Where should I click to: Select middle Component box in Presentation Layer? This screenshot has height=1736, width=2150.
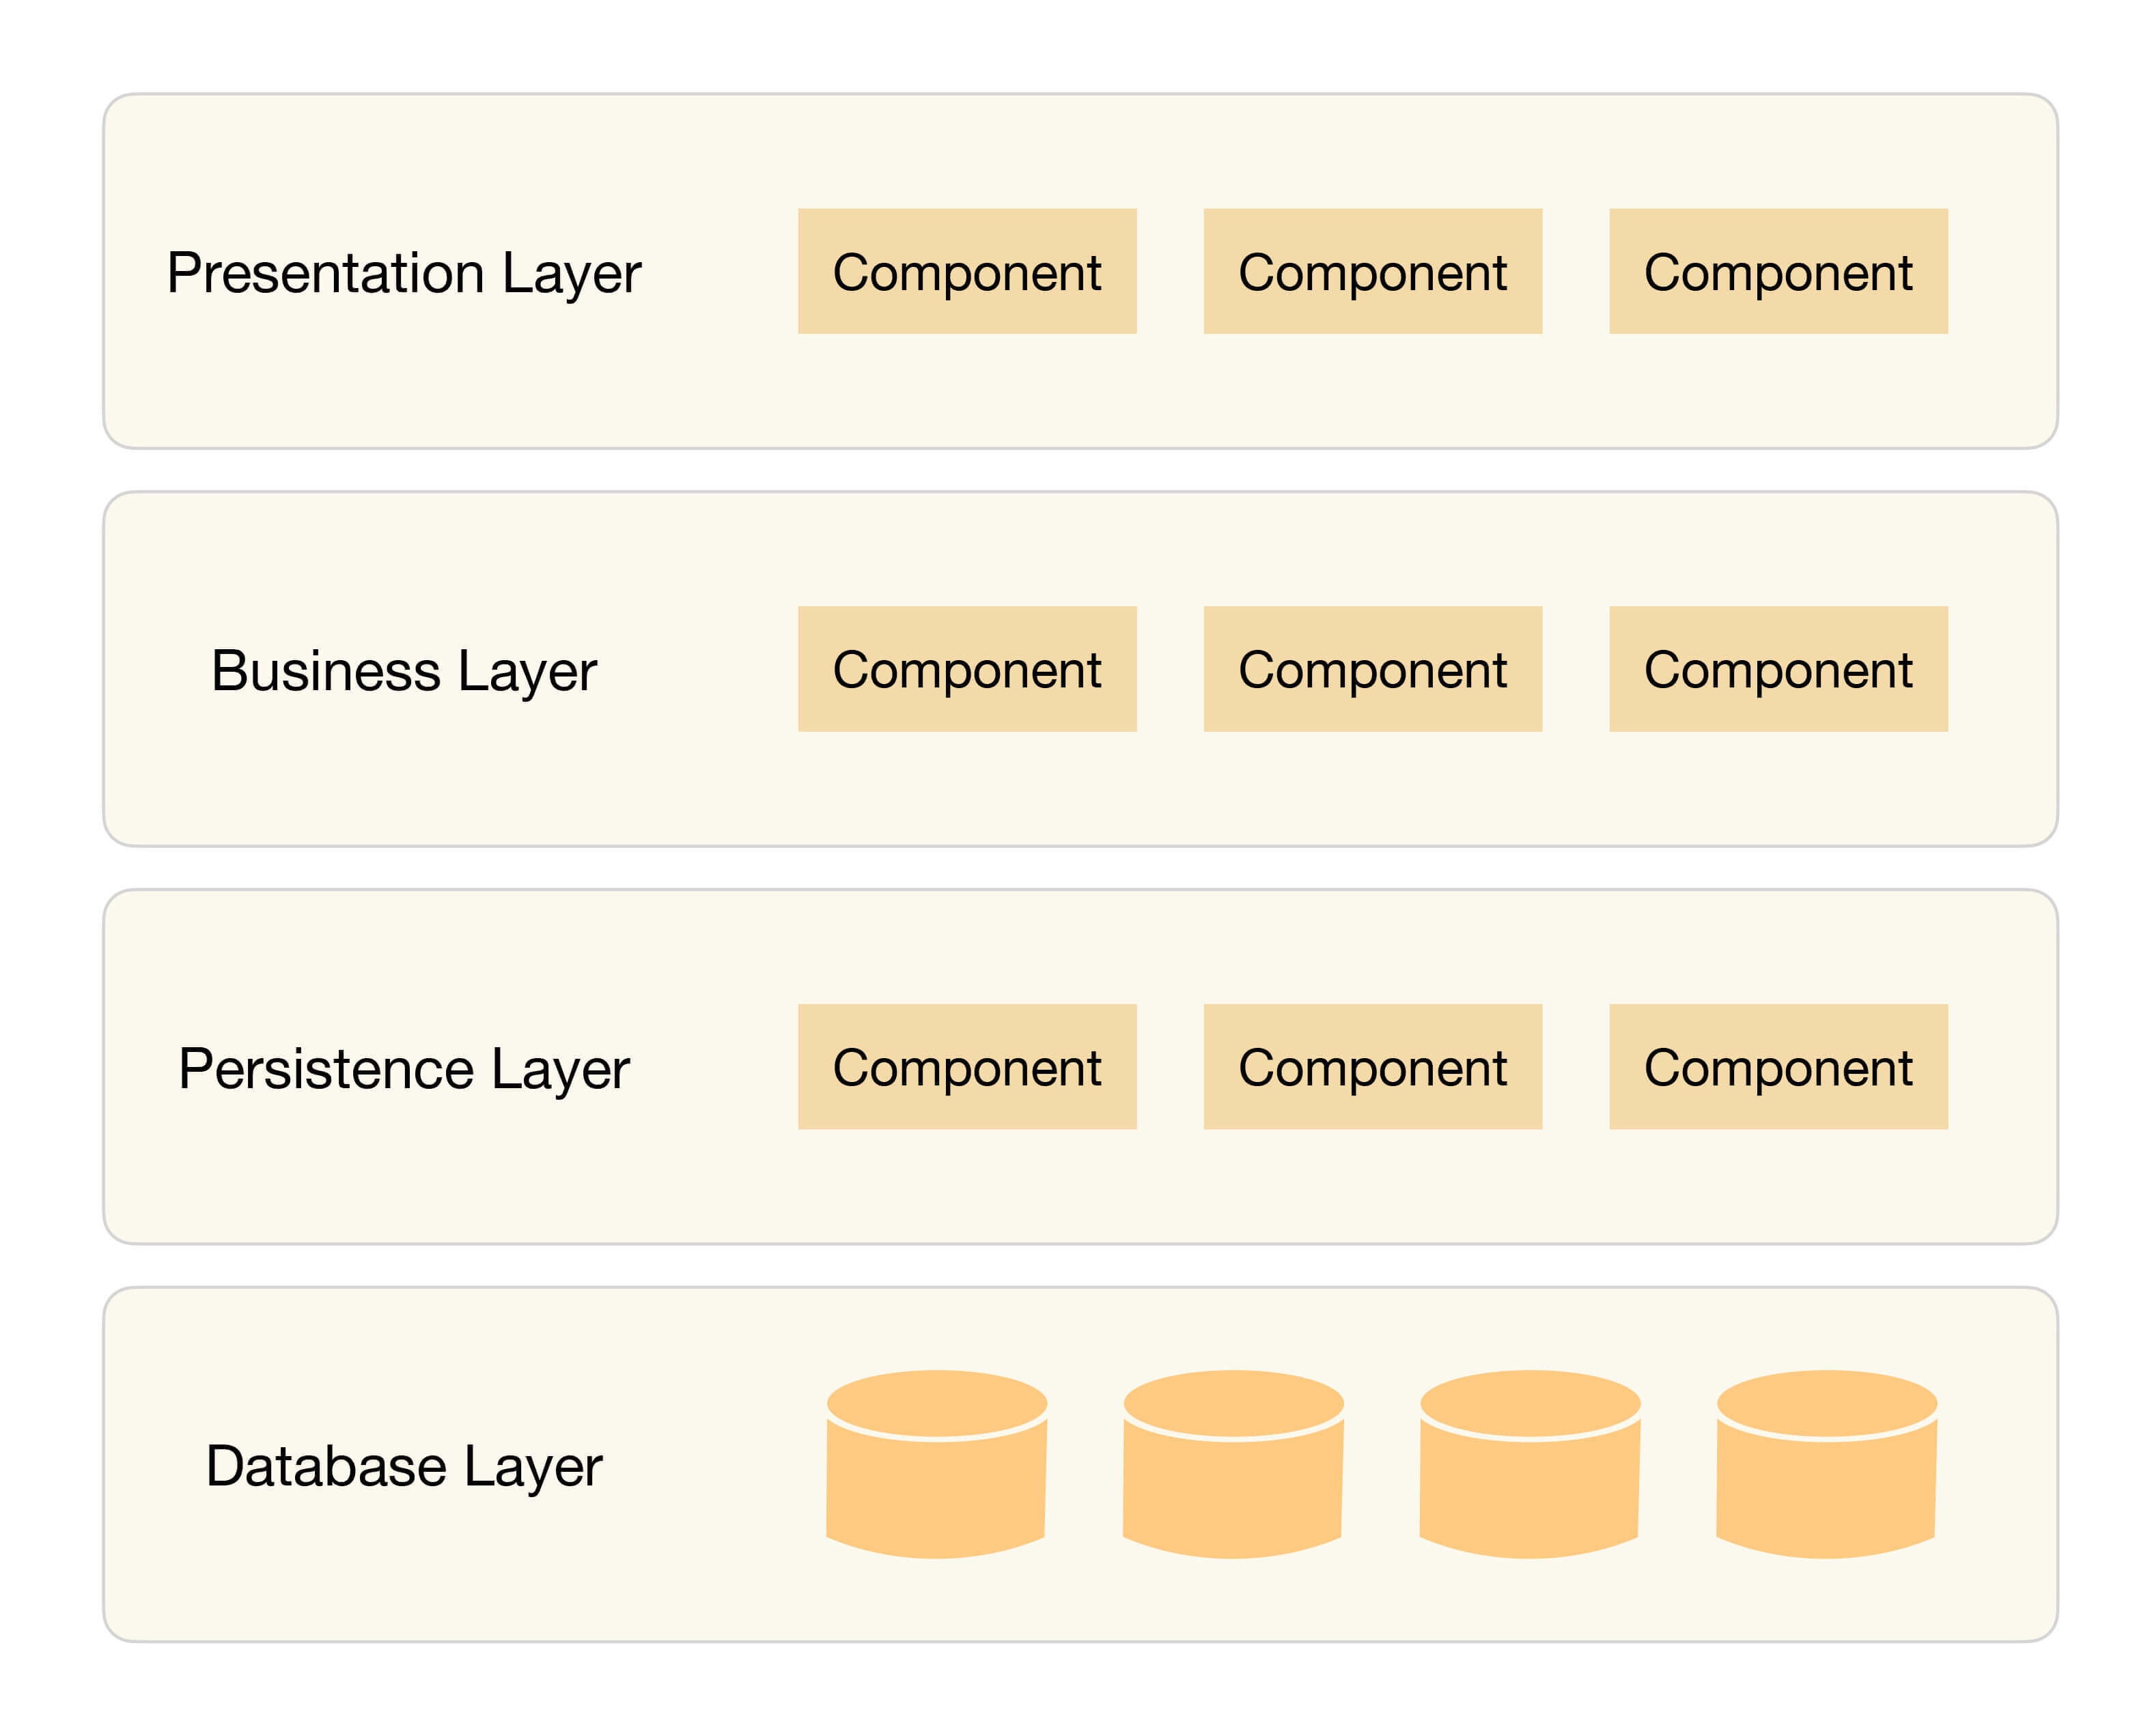click(1371, 271)
